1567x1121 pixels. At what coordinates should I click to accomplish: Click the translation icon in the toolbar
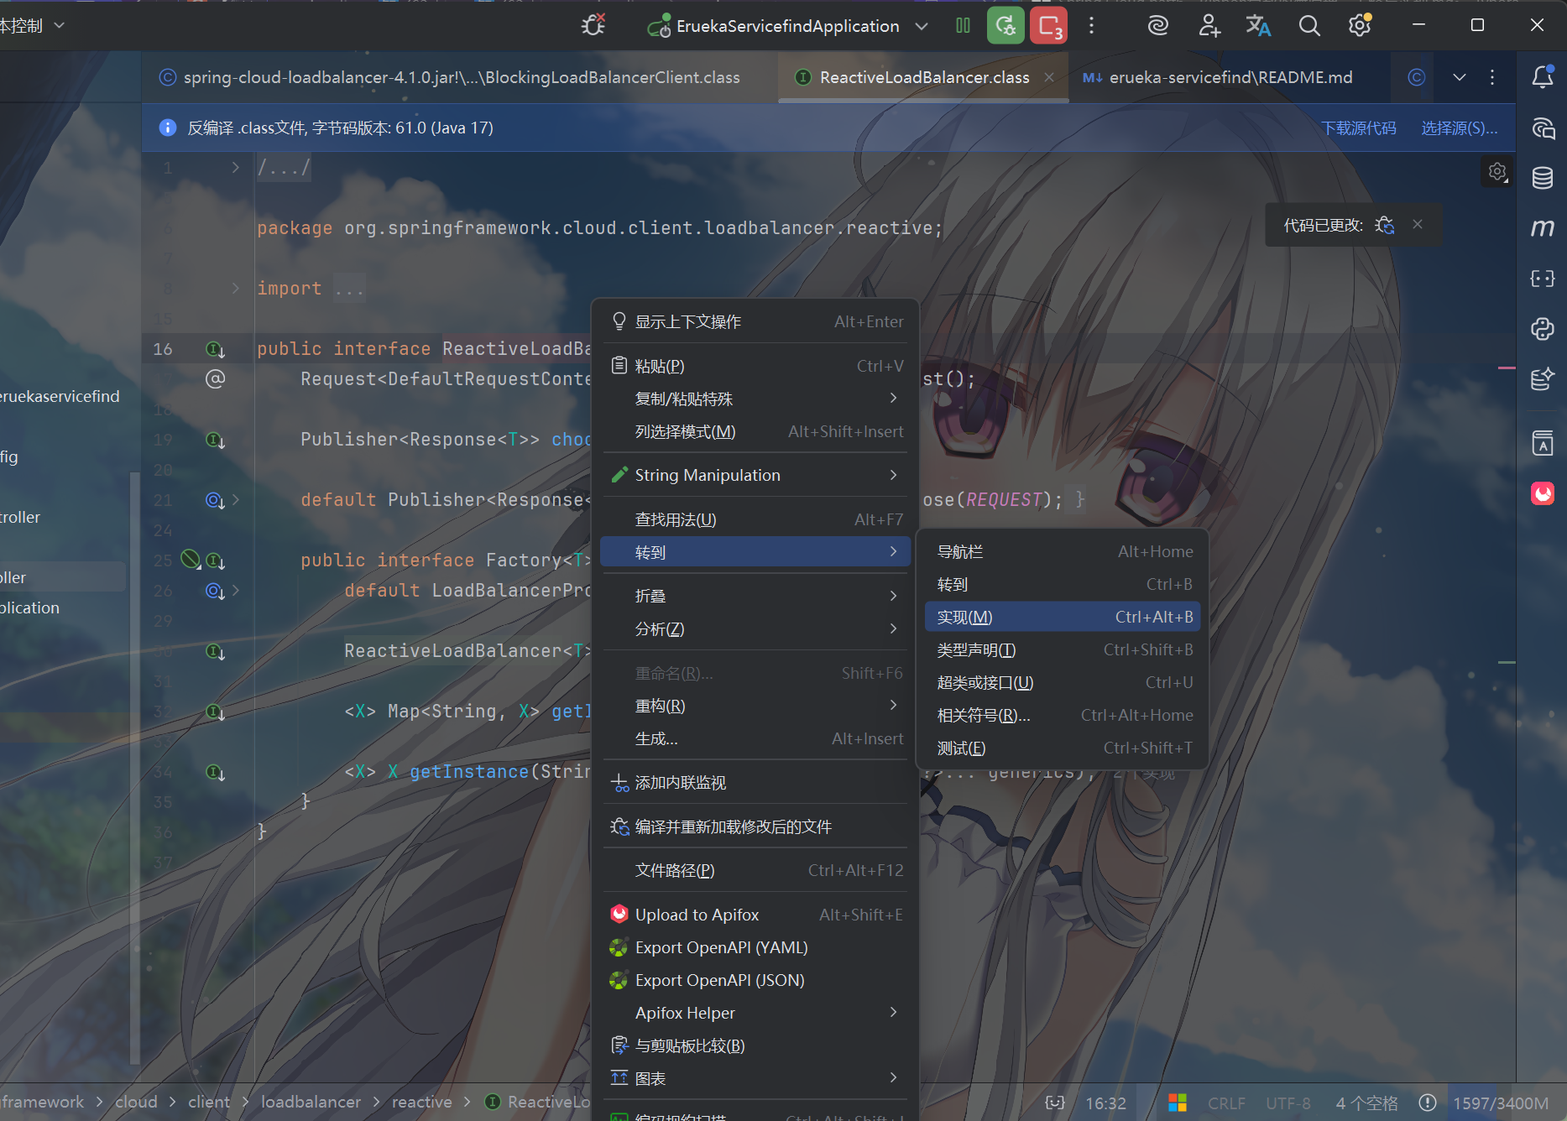[x=1258, y=25]
